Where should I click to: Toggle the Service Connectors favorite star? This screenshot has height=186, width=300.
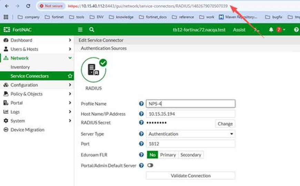coord(70,76)
